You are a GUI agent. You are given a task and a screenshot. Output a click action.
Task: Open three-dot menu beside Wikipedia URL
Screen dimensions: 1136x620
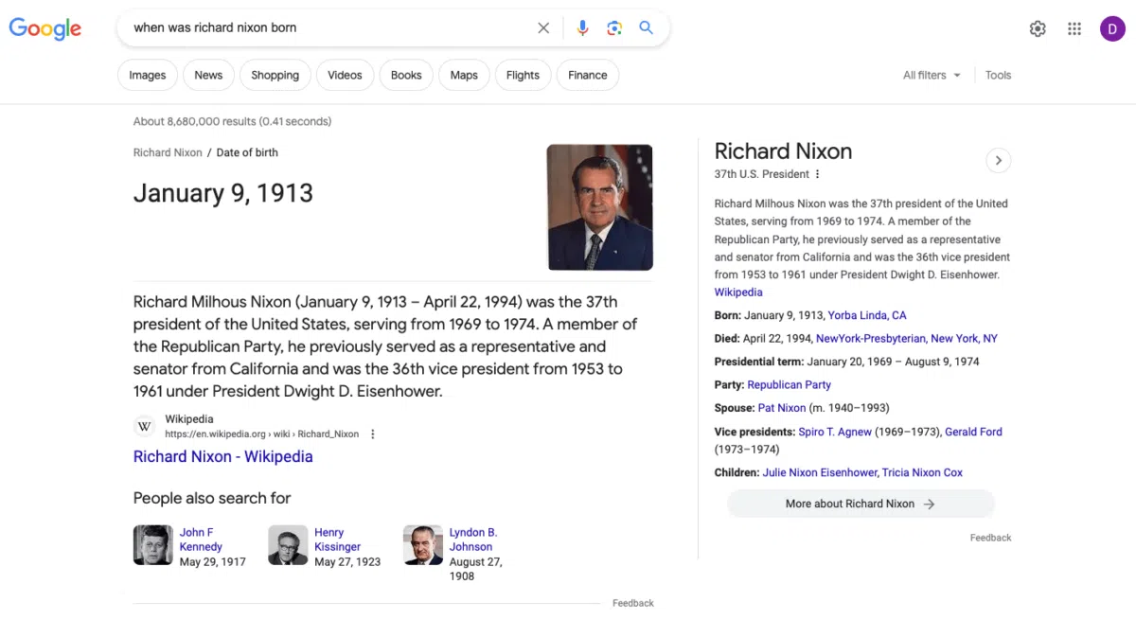click(x=373, y=434)
